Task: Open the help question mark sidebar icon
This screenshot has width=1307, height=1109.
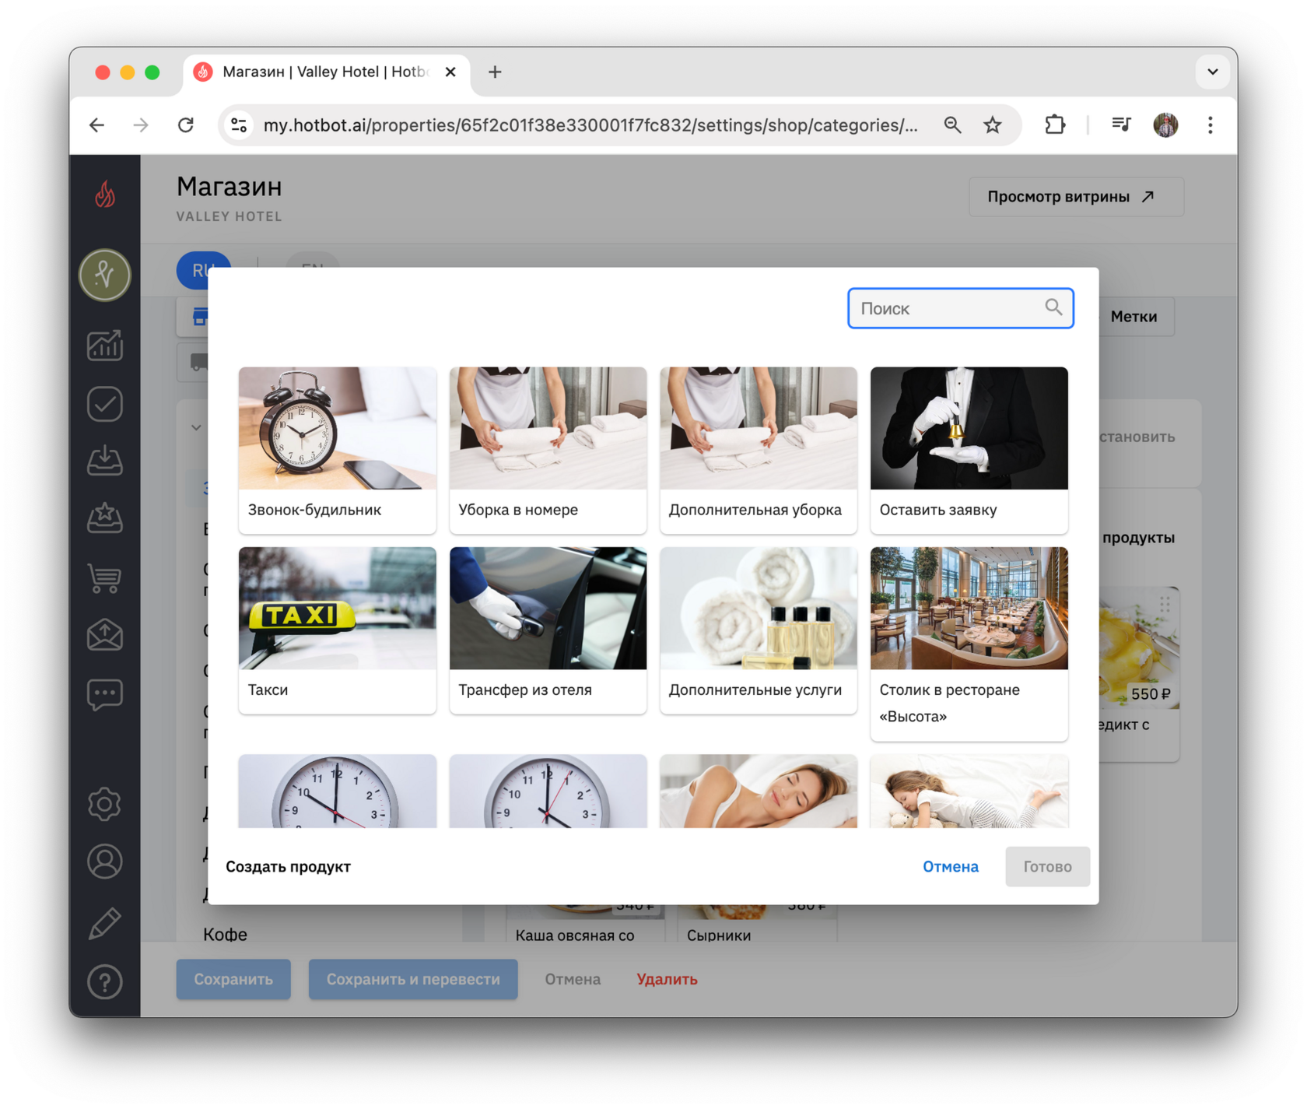Action: [x=105, y=982]
